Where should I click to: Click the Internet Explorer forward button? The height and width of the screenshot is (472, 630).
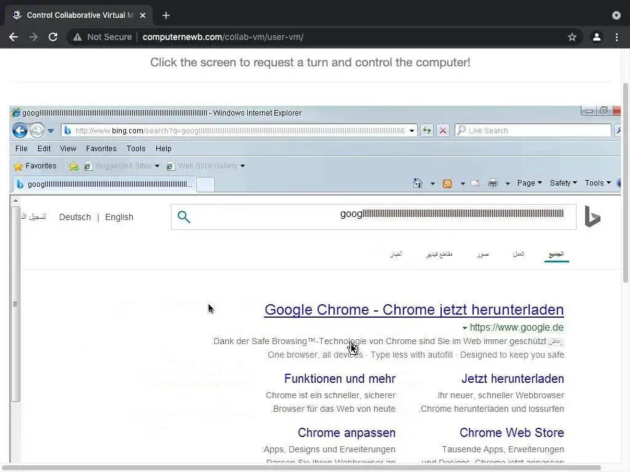pos(37,130)
